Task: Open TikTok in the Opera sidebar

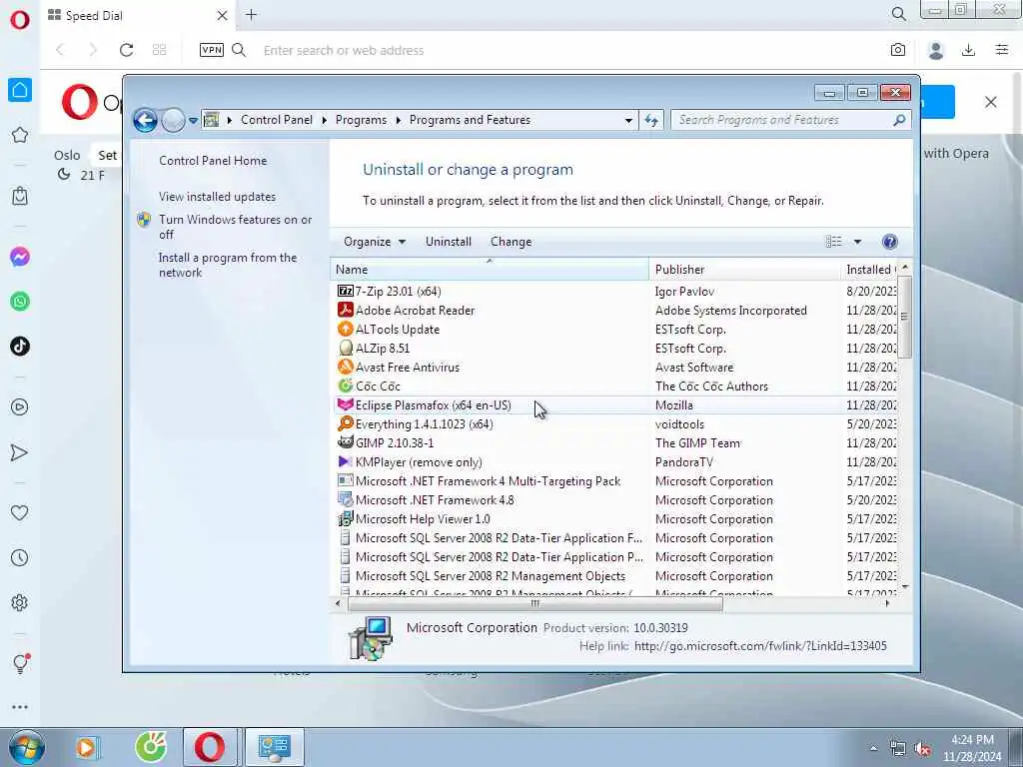Action: coord(20,346)
